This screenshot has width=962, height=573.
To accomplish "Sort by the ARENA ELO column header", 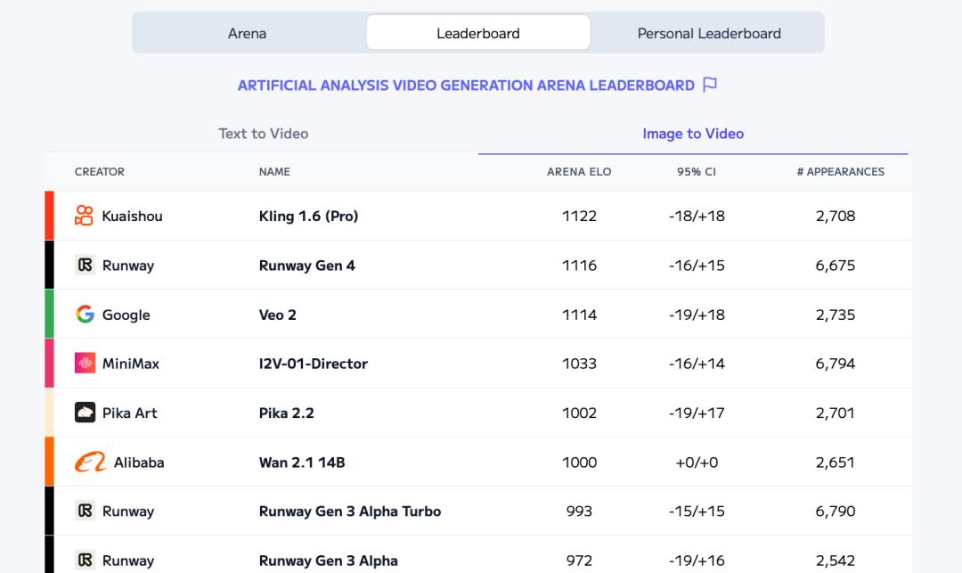I will 579,172.
